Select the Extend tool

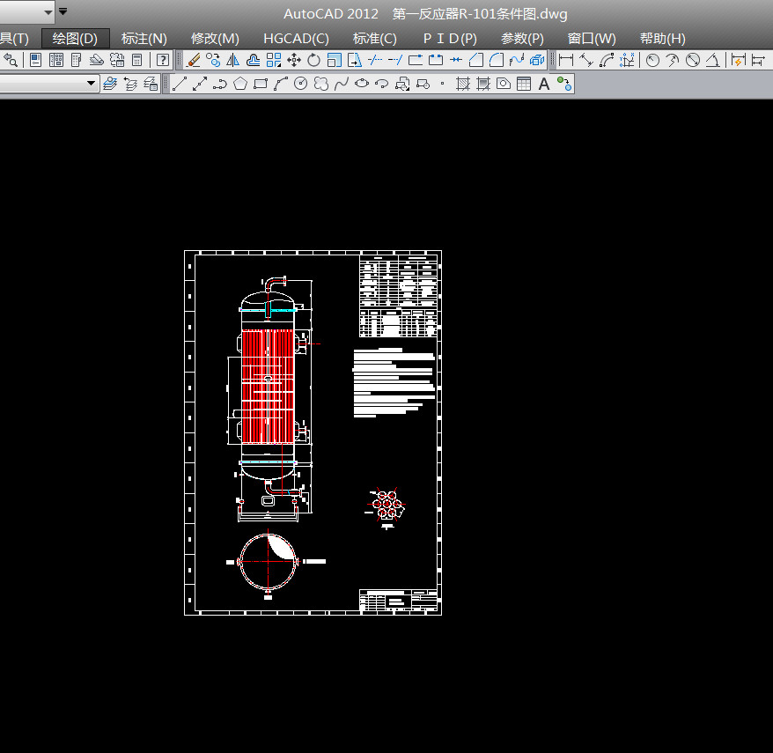[395, 60]
